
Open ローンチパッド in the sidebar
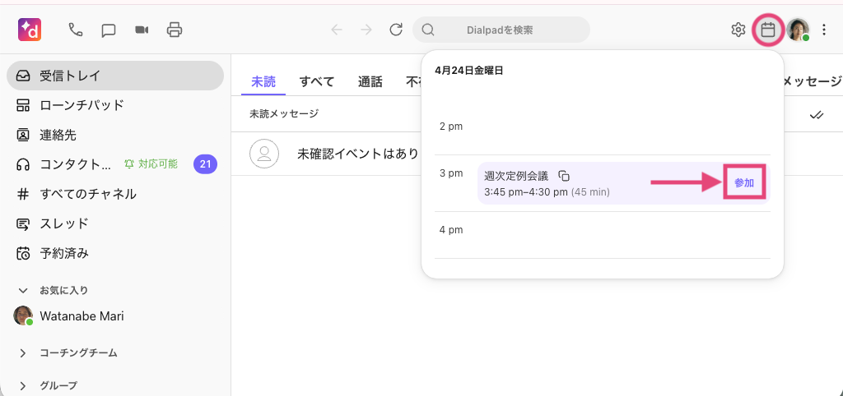pyautogui.click(x=115, y=105)
